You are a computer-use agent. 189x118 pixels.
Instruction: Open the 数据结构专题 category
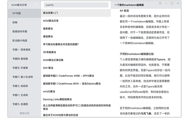[x=25, y=31]
